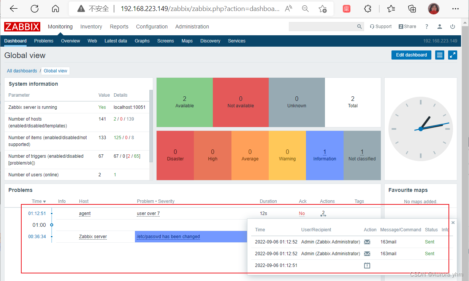Image resolution: width=469 pixels, height=281 pixels.
Task: Click the Warning severity tile
Action: click(287, 155)
